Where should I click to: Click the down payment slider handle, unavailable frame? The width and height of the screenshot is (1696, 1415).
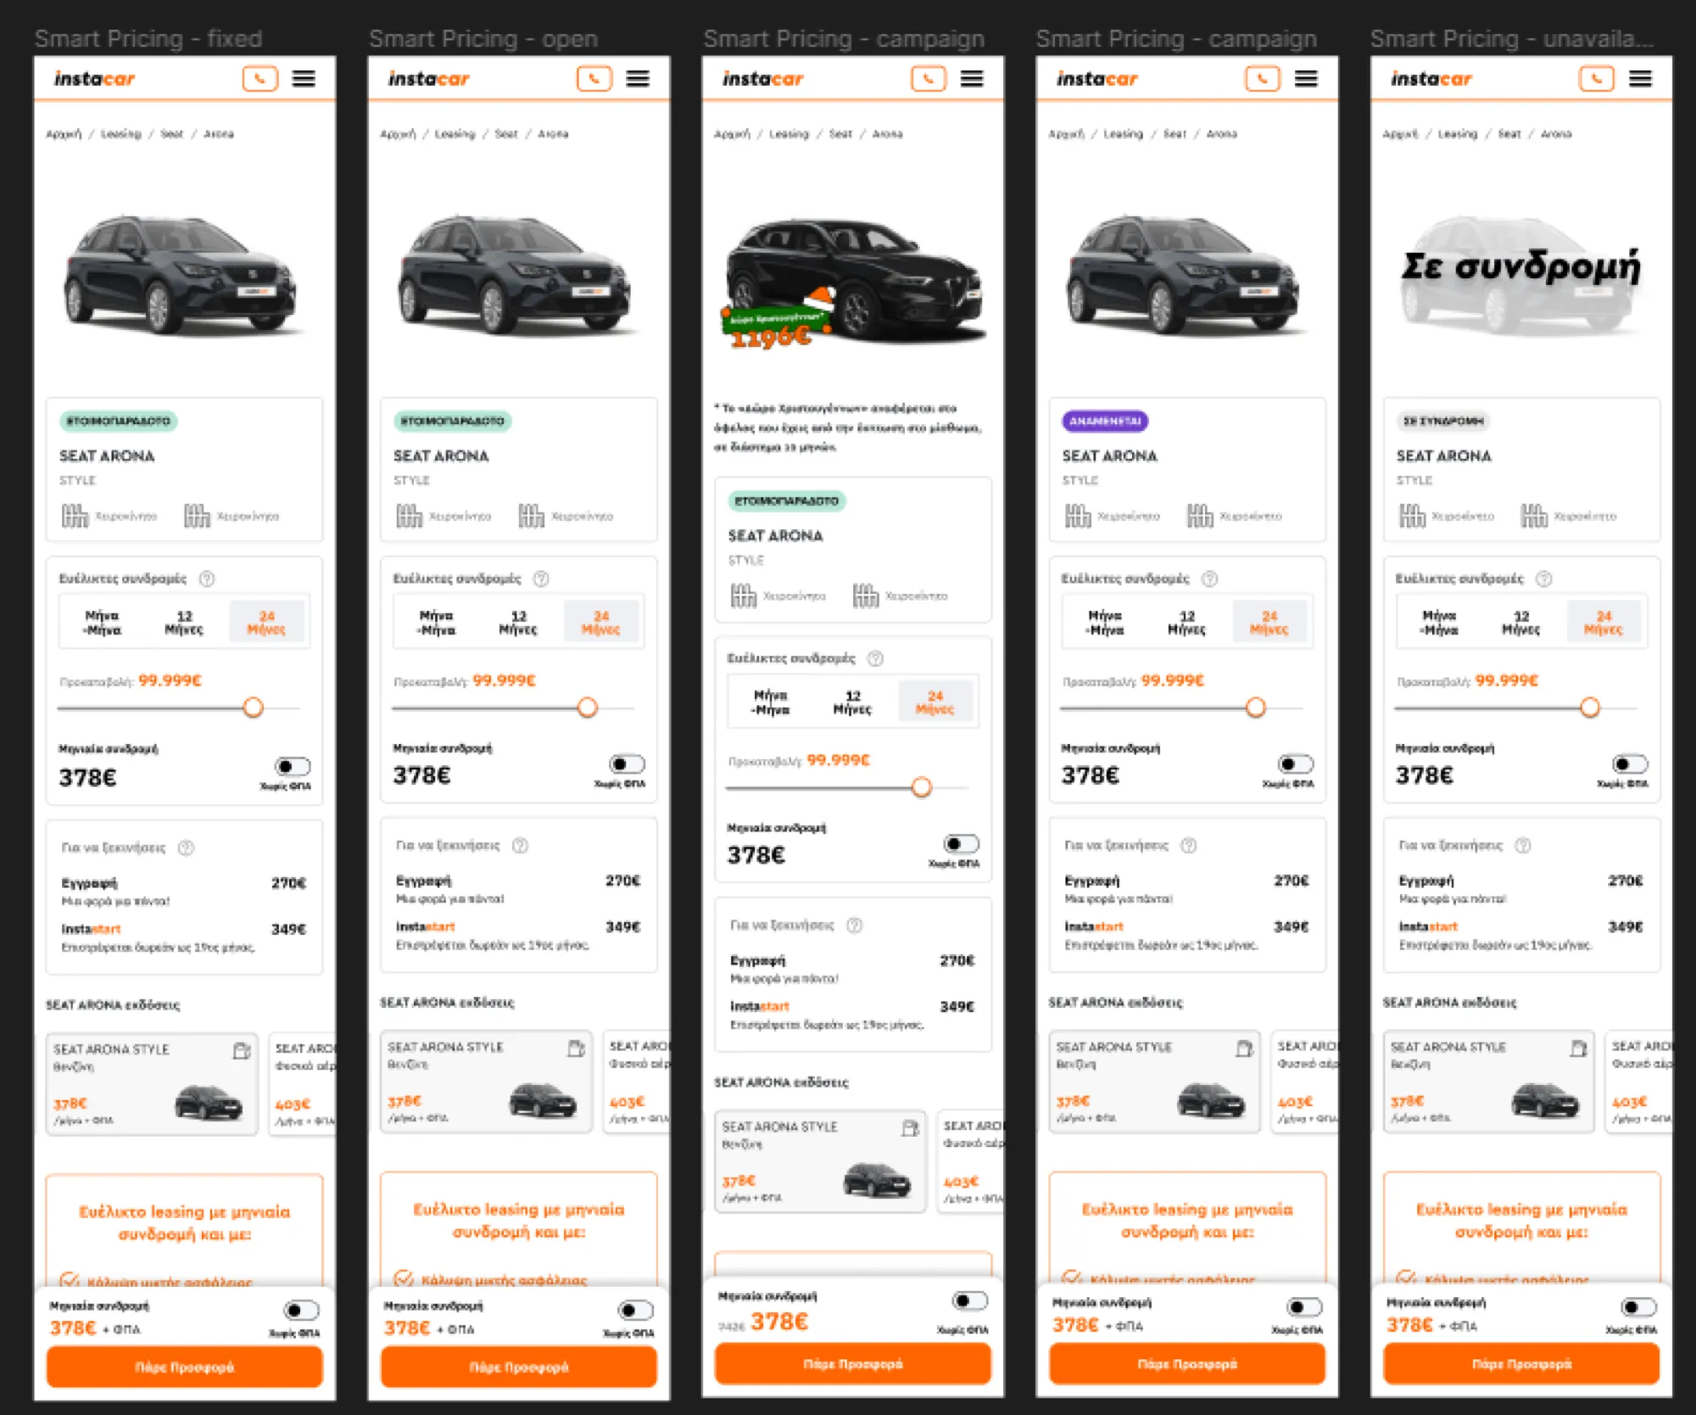point(1590,707)
